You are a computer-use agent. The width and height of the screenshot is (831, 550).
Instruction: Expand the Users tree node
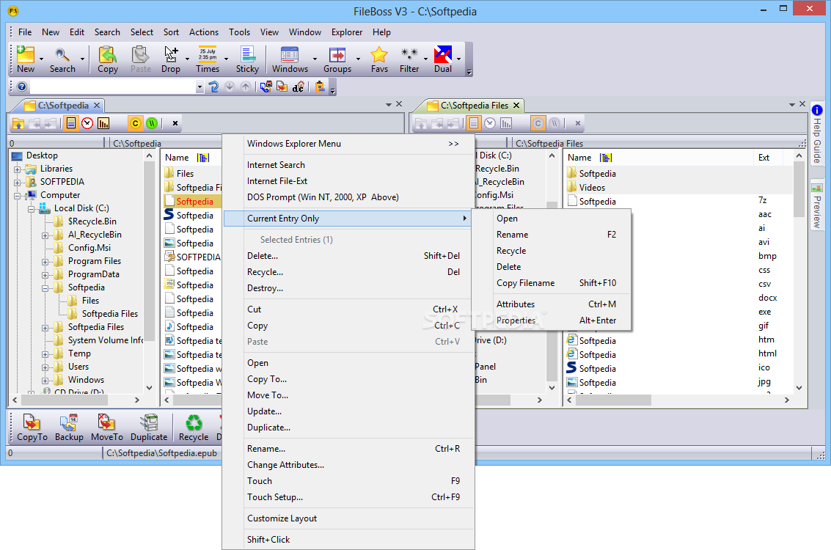pyautogui.click(x=45, y=367)
